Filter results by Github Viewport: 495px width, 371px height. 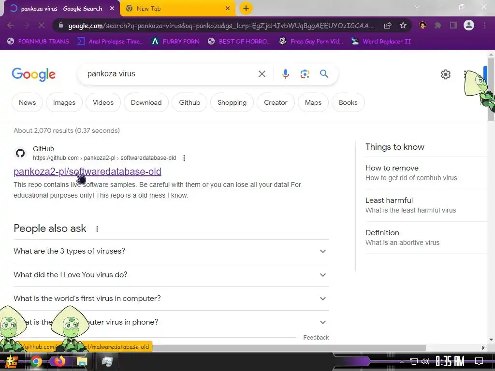click(189, 102)
